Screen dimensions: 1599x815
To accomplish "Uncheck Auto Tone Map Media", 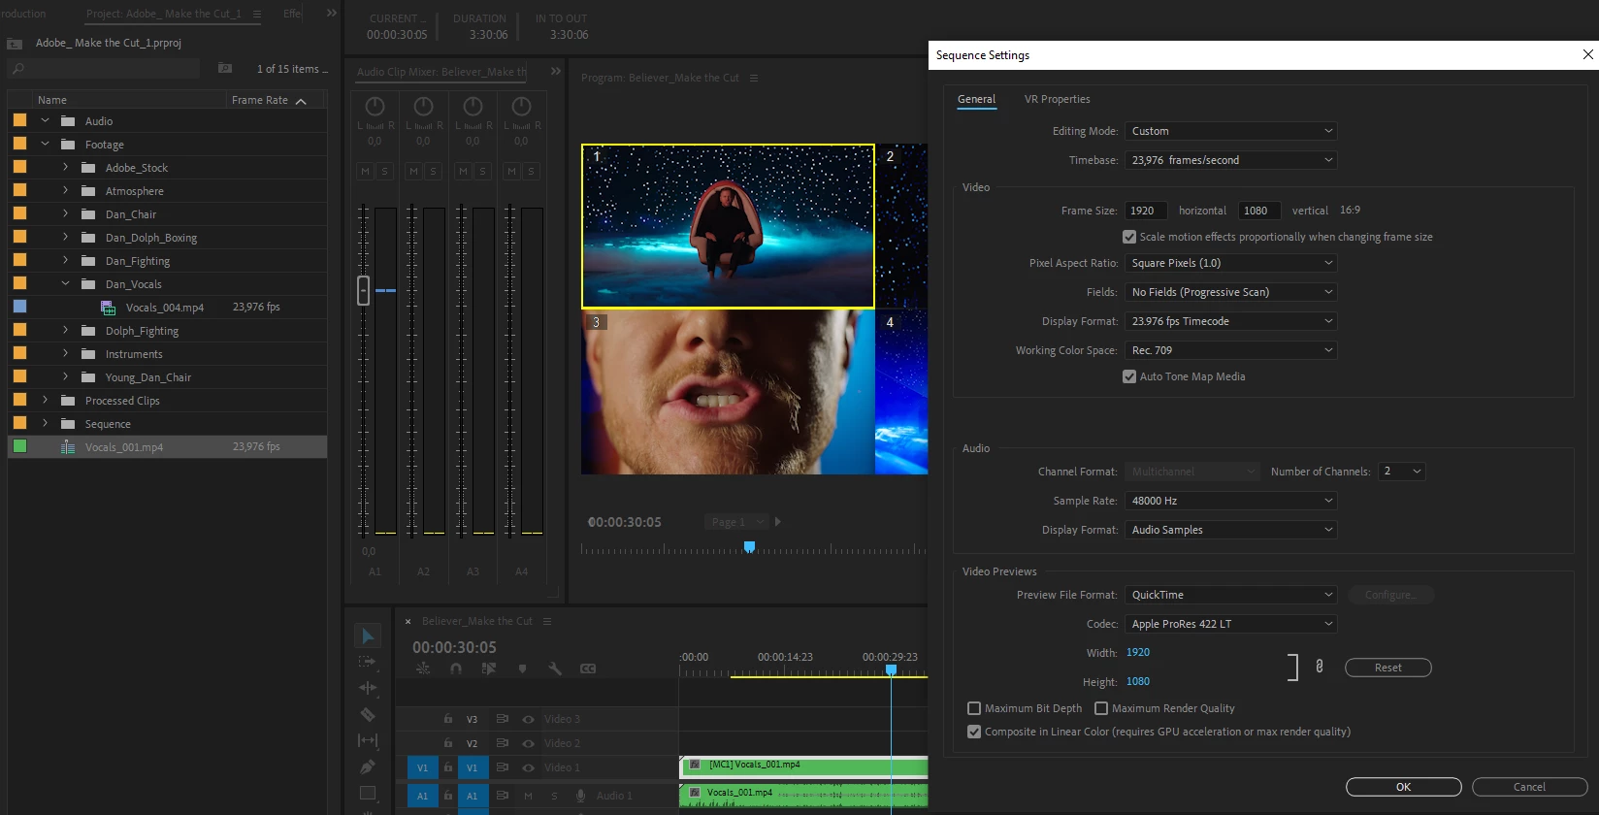I will [x=1129, y=376].
